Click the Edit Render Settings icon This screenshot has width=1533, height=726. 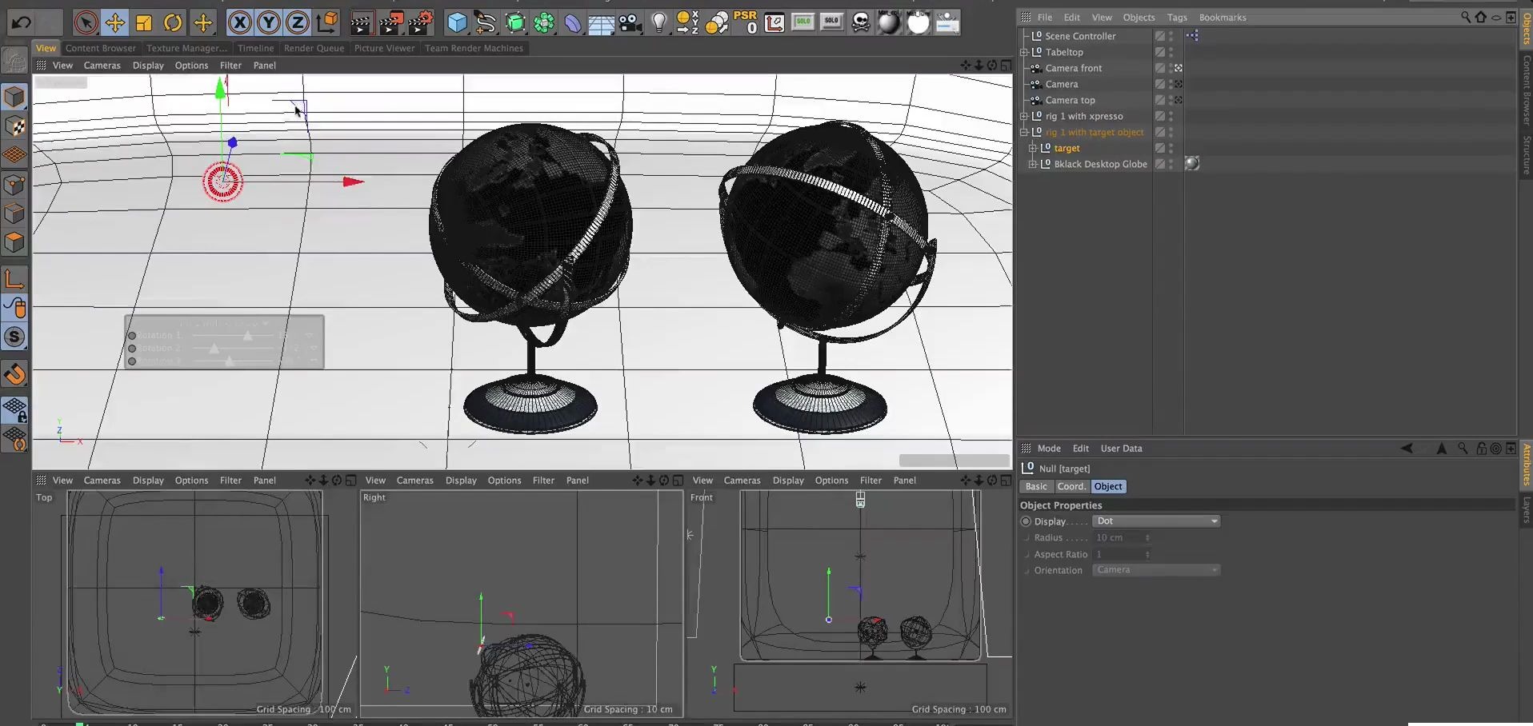(421, 23)
